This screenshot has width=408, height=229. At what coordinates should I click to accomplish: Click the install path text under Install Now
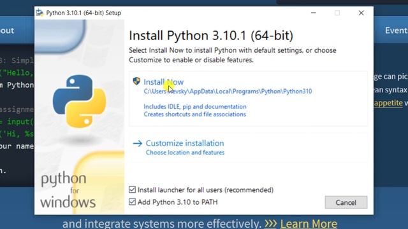[228, 92]
